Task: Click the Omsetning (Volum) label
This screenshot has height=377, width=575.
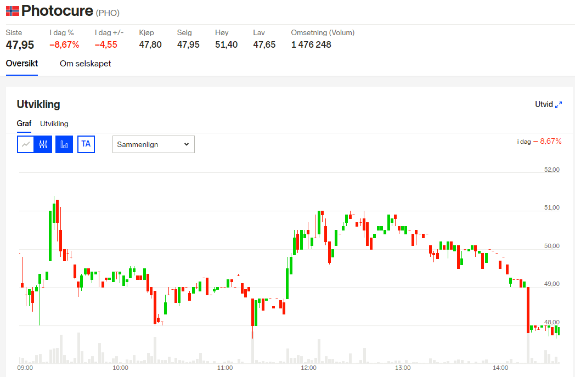Action: (x=323, y=32)
